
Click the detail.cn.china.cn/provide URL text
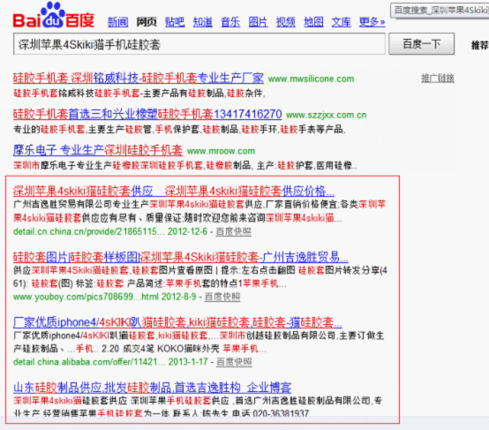89,231
